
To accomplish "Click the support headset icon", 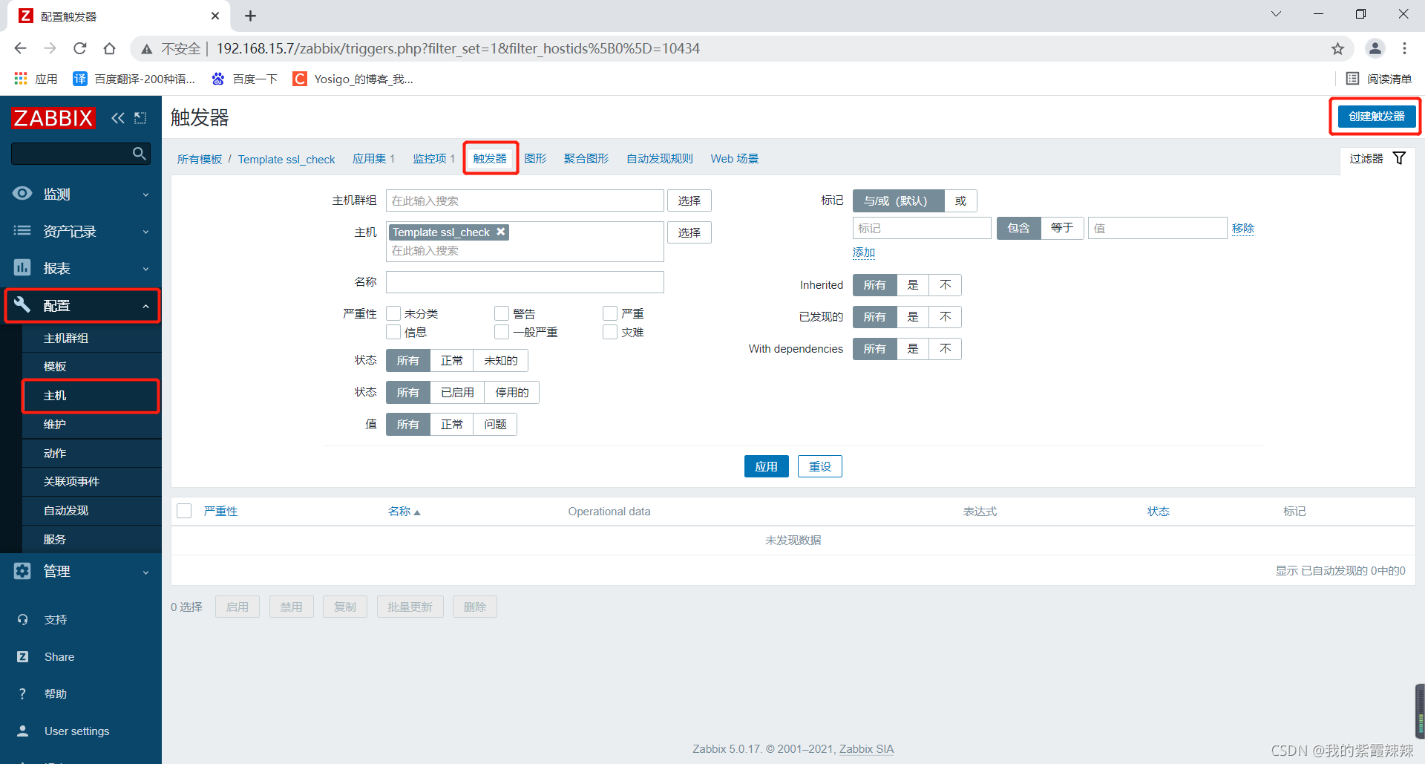I will [22, 619].
